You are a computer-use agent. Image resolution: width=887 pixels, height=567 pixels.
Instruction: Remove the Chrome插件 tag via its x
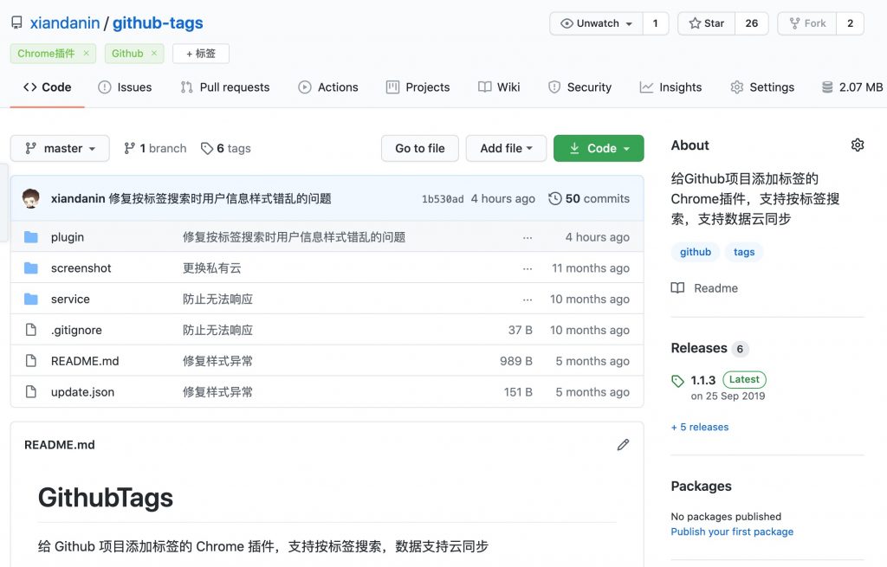[86, 54]
